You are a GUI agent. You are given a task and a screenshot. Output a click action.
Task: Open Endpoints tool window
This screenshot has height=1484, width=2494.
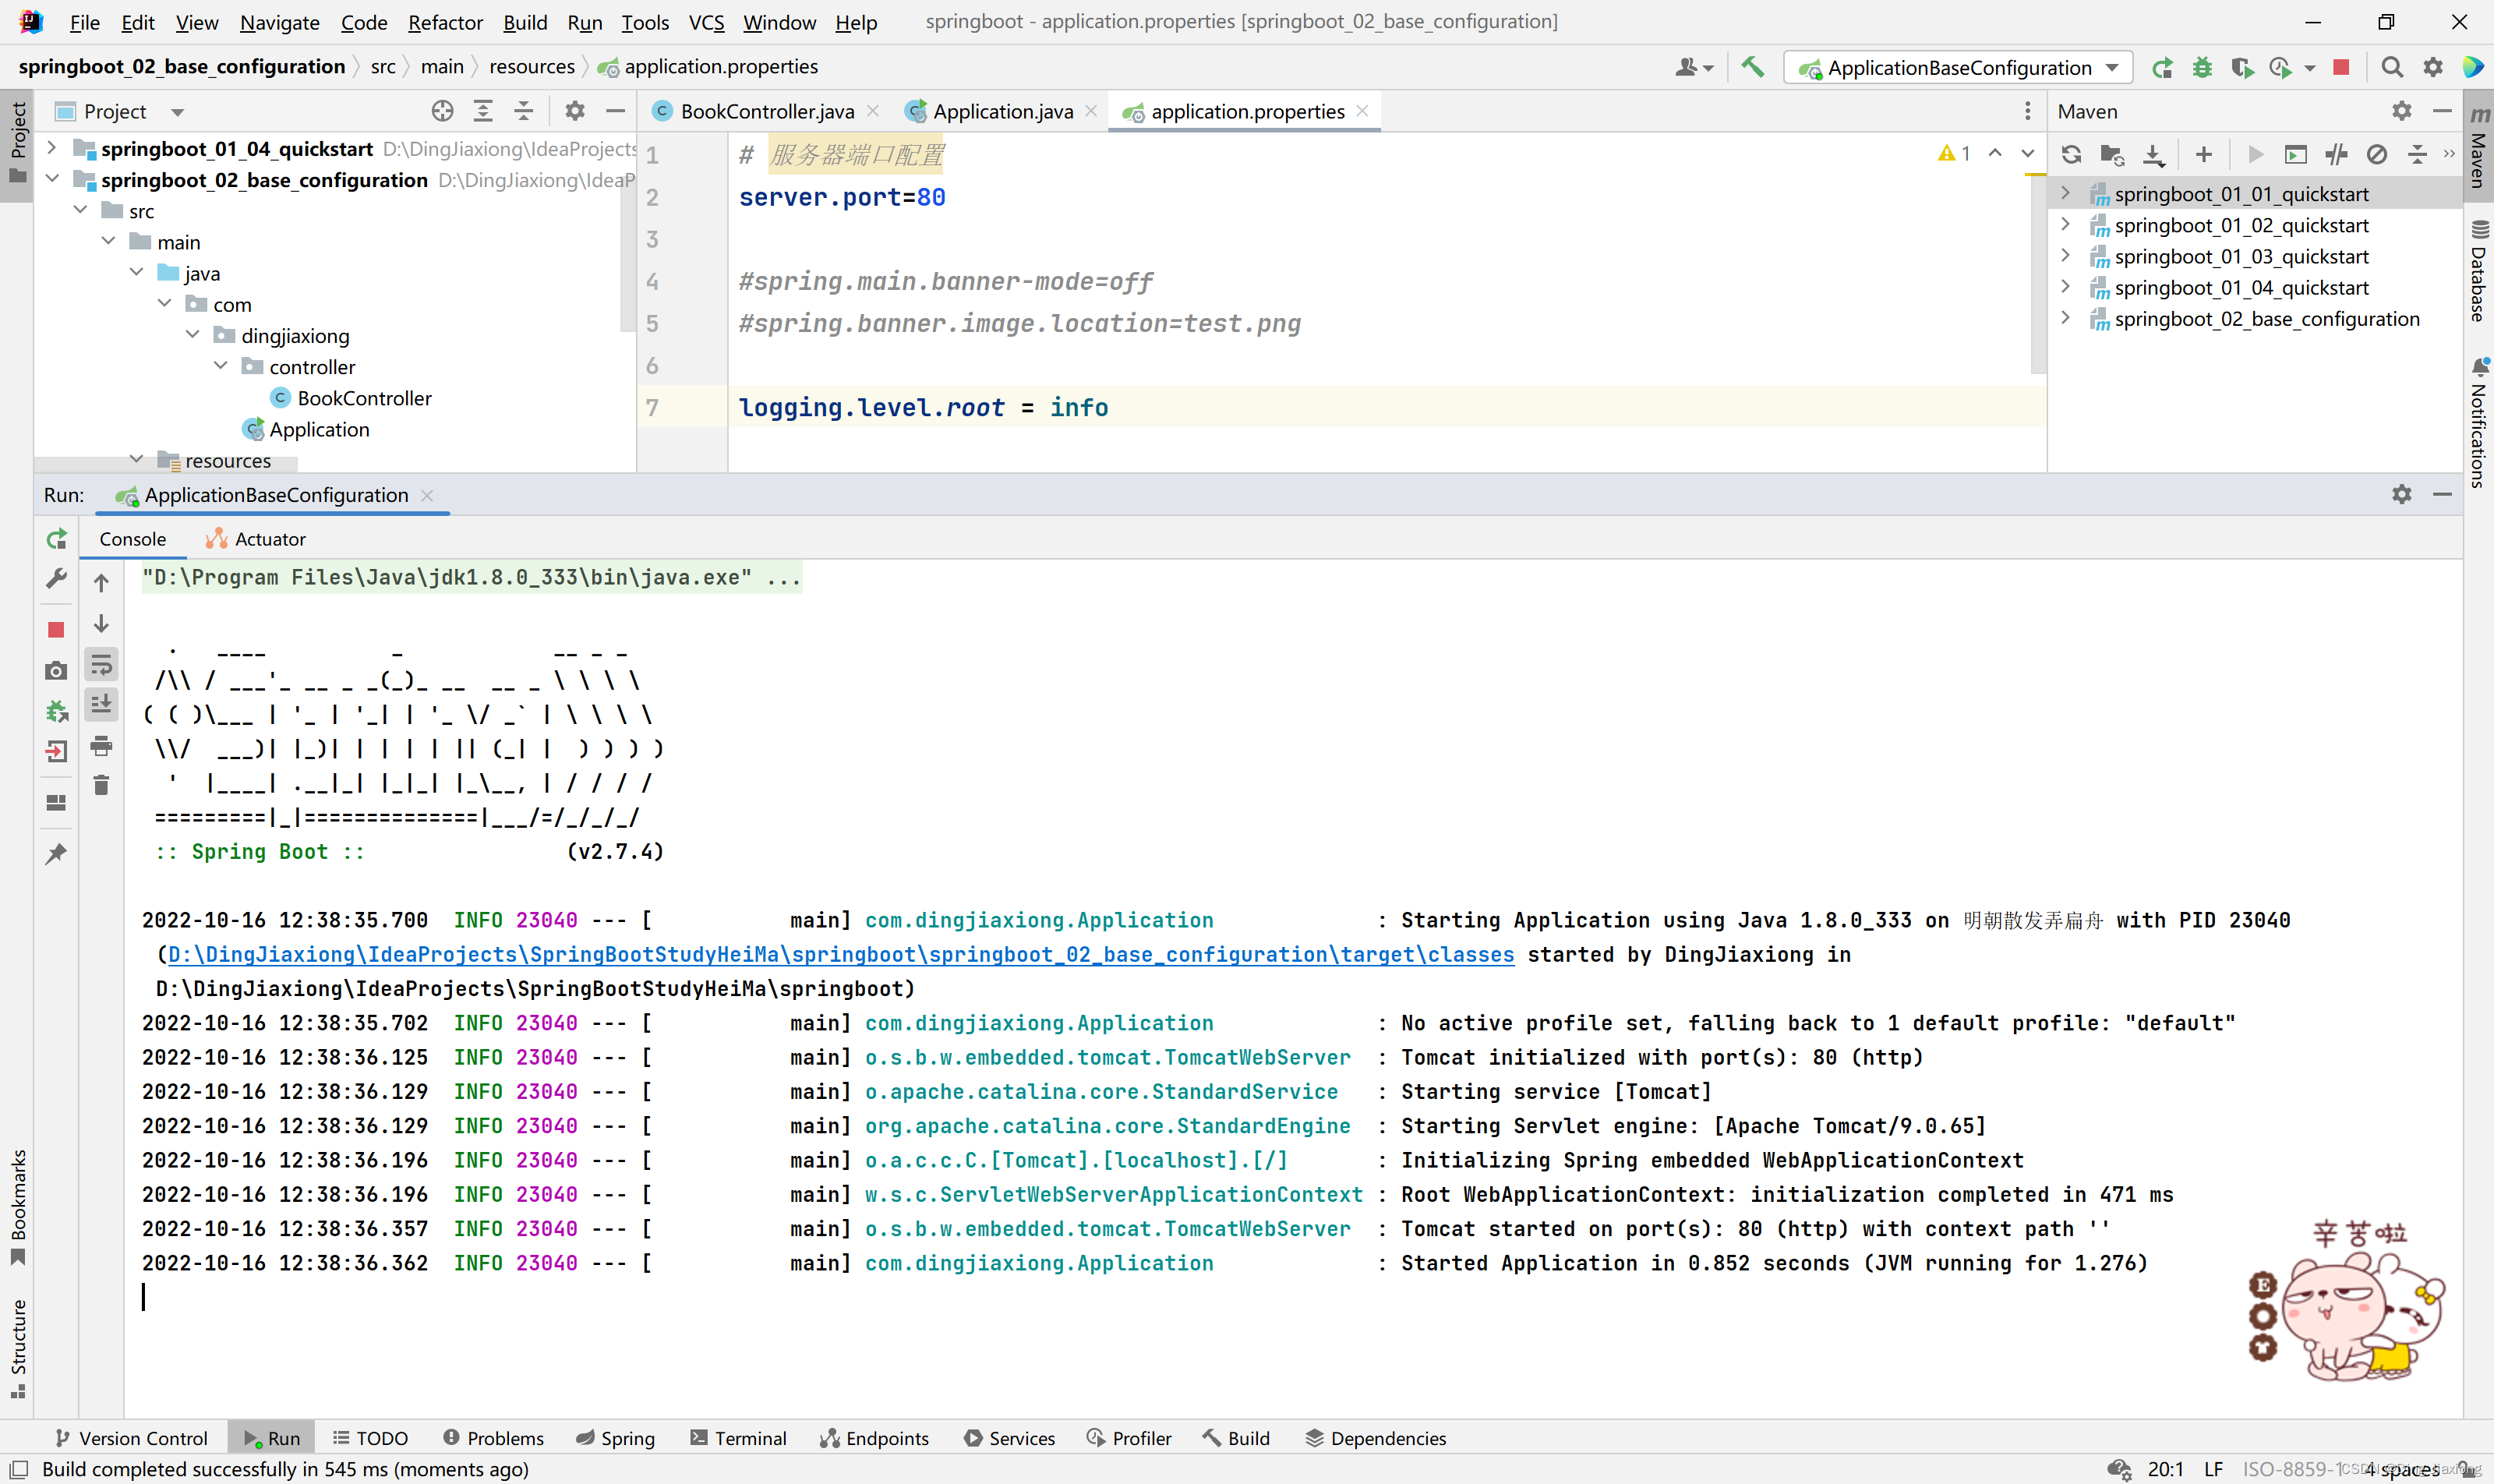click(875, 1438)
